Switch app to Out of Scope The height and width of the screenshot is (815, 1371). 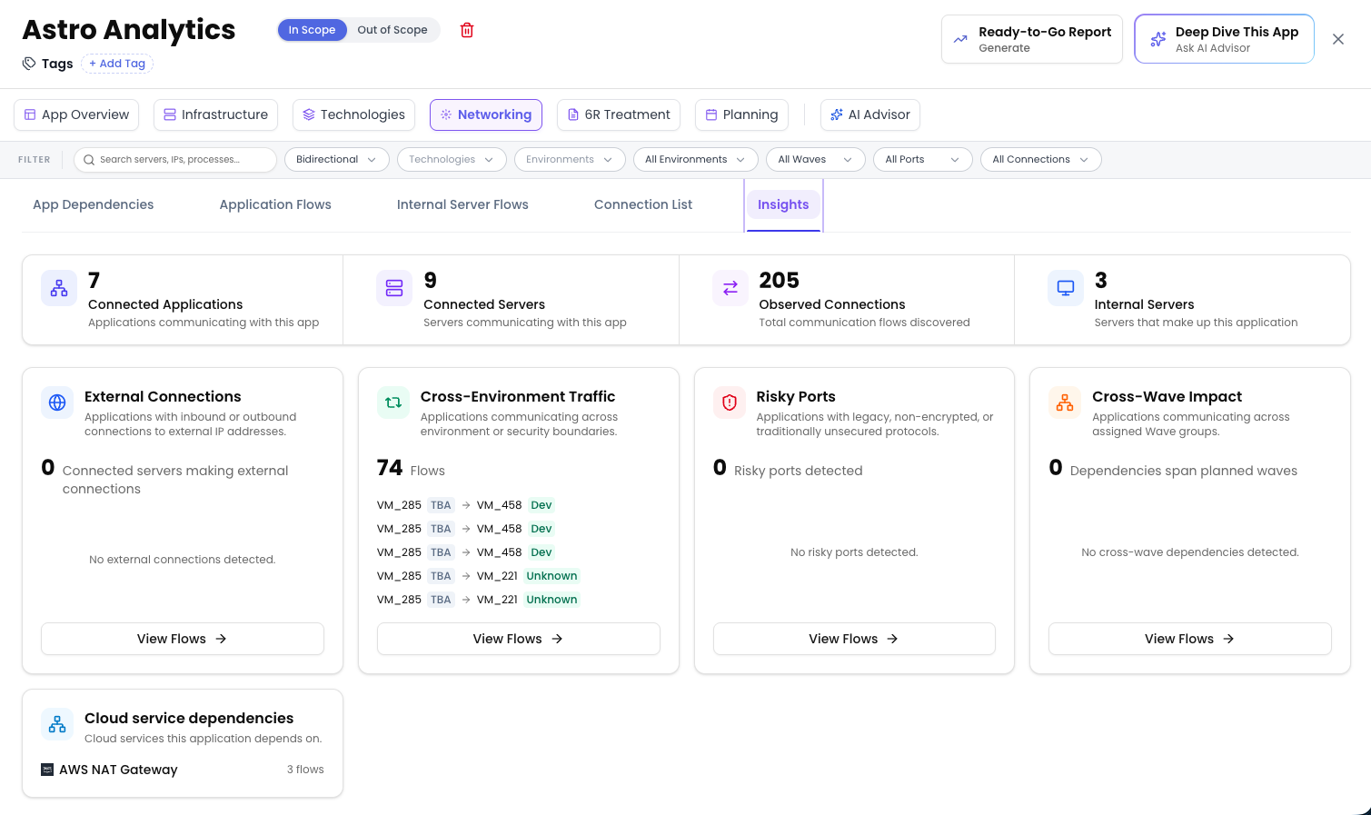tap(392, 30)
